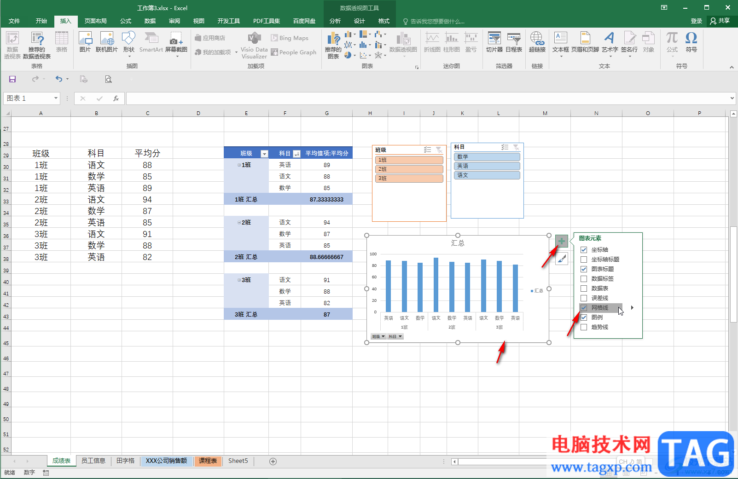Insert a text box
738x479 pixels.
point(561,44)
